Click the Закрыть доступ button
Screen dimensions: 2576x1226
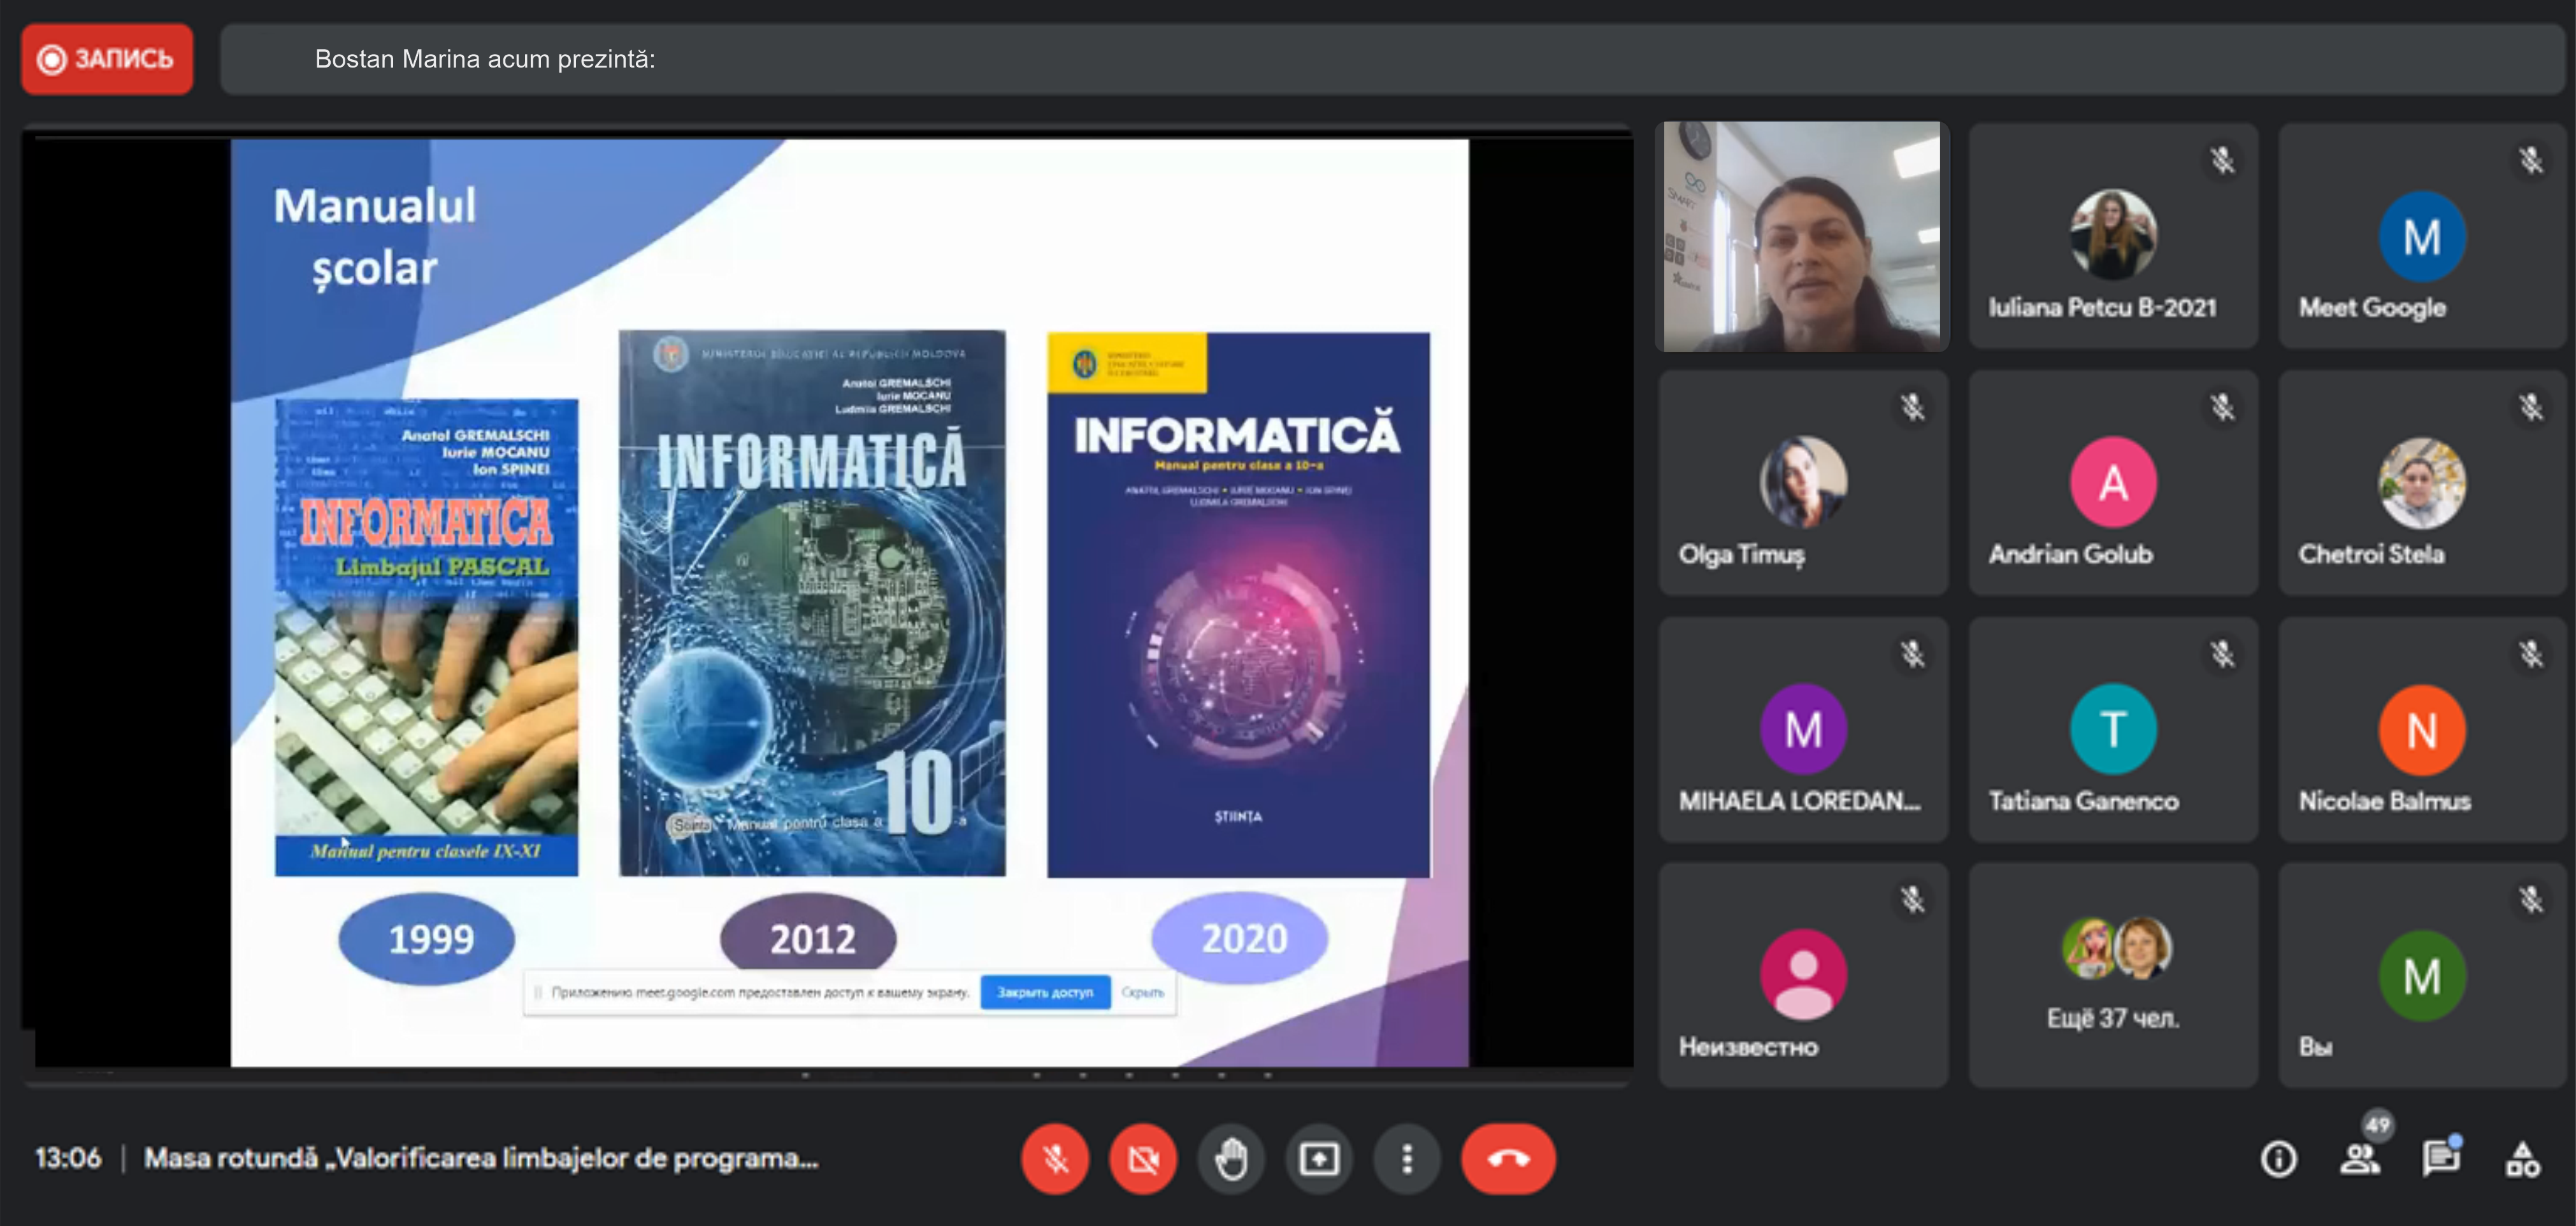[1044, 992]
